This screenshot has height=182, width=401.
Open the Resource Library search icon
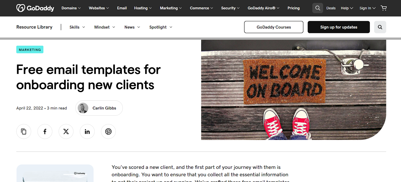coord(380,27)
